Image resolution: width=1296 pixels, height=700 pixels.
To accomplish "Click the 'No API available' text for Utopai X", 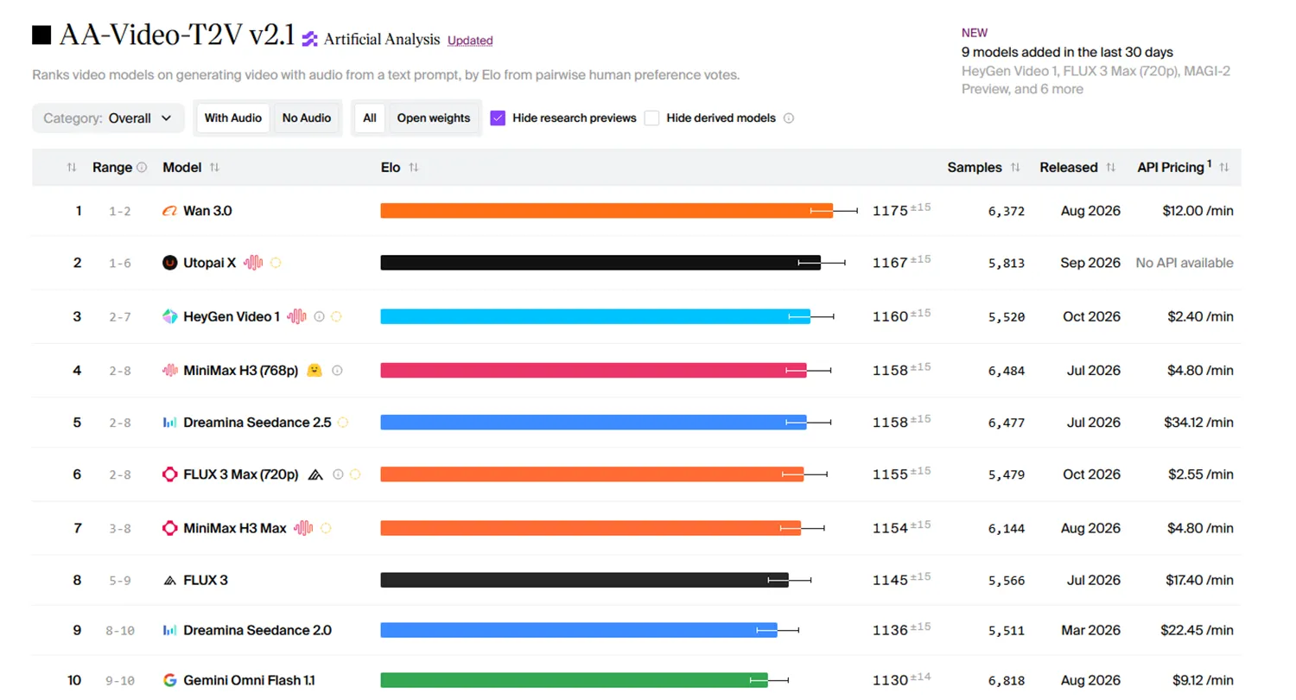I will tap(1185, 263).
